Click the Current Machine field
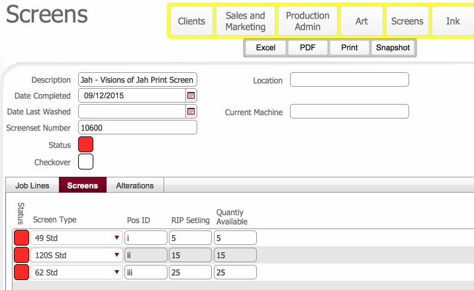The height and width of the screenshot is (290, 474). [349, 112]
